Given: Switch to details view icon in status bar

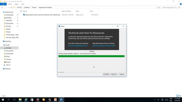Looking at the screenshot, I should click(x=177, y=96).
